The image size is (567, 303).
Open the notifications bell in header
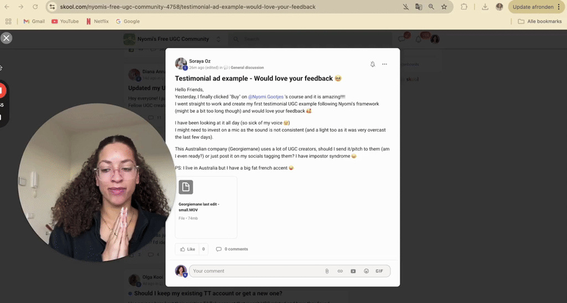[419, 39]
